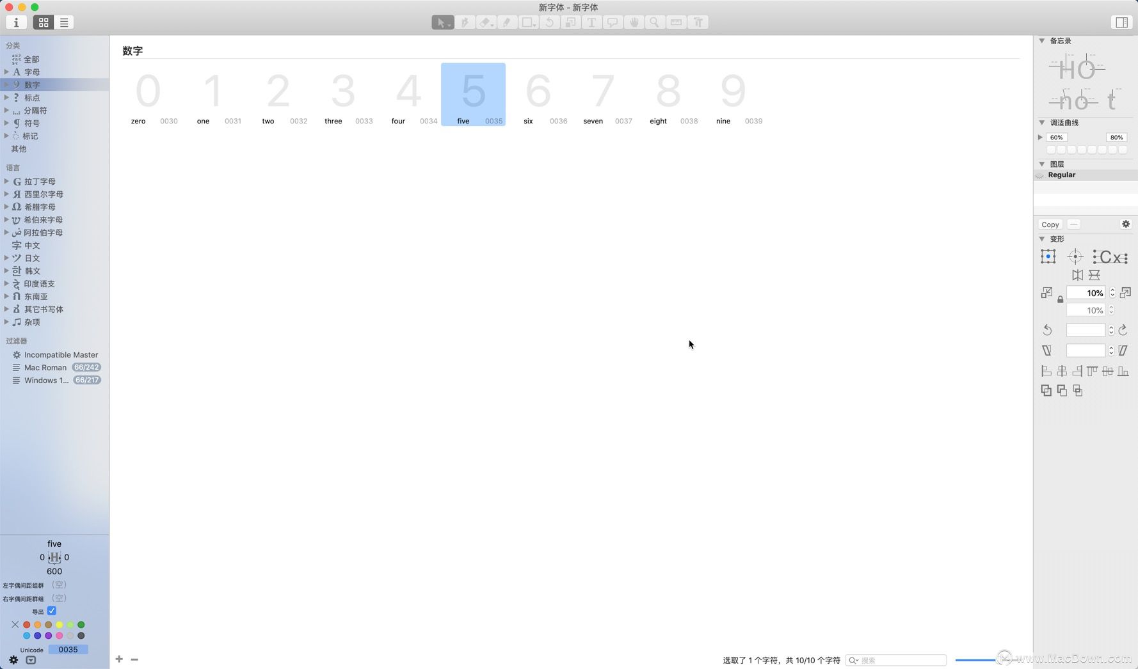Flip selection horizontally in transform panel
Viewport: 1138px width, 669px height.
coord(1078,275)
